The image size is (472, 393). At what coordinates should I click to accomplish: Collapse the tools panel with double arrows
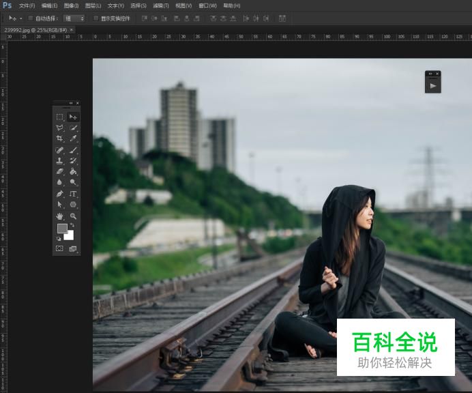click(x=71, y=103)
